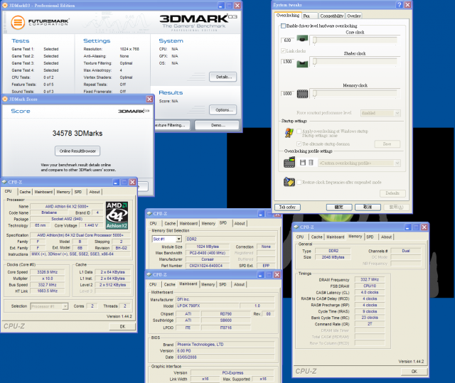This screenshot has height=383, width=455.
Task: Click the memory clock value field 1000
Action: click(287, 93)
